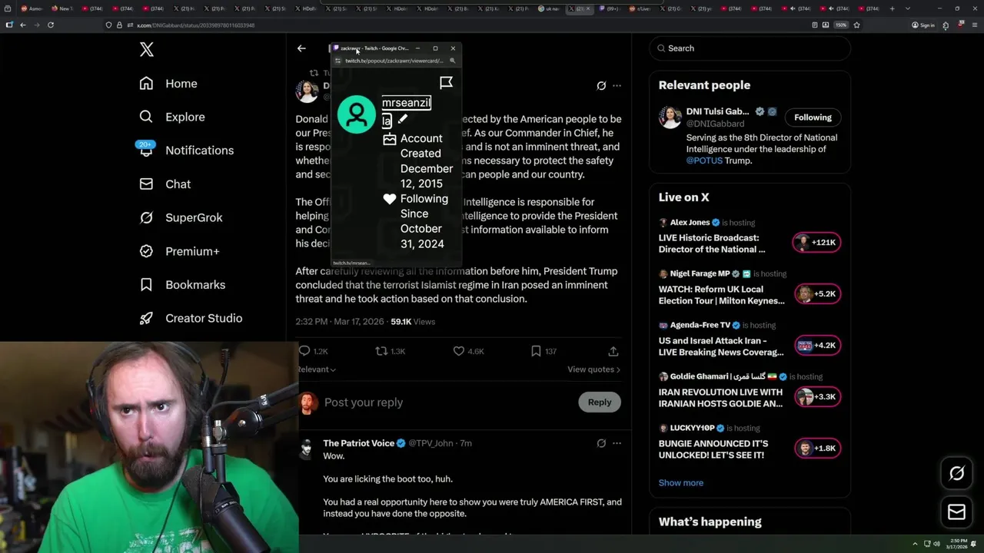Open DNI Tulsi Gabbard avatar in Relevant people
Viewport: 984px width, 553px height.
coord(670,118)
